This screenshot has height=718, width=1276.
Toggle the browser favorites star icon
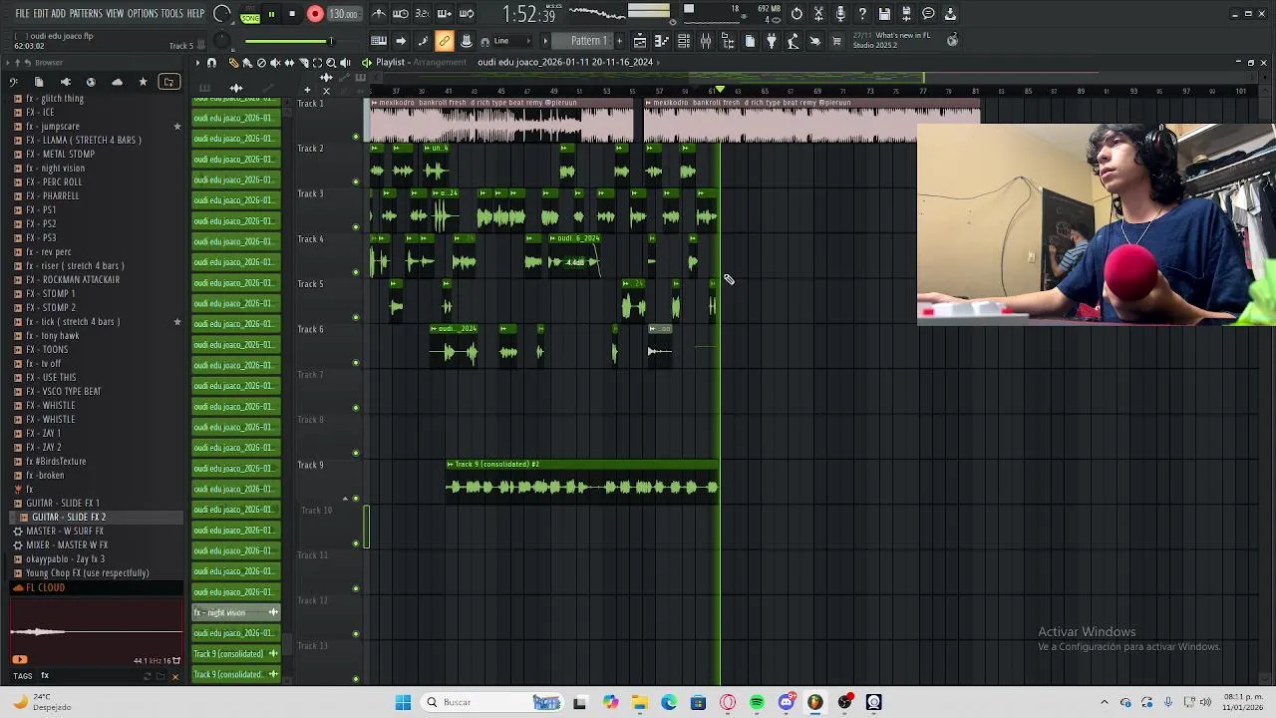click(143, 82)
